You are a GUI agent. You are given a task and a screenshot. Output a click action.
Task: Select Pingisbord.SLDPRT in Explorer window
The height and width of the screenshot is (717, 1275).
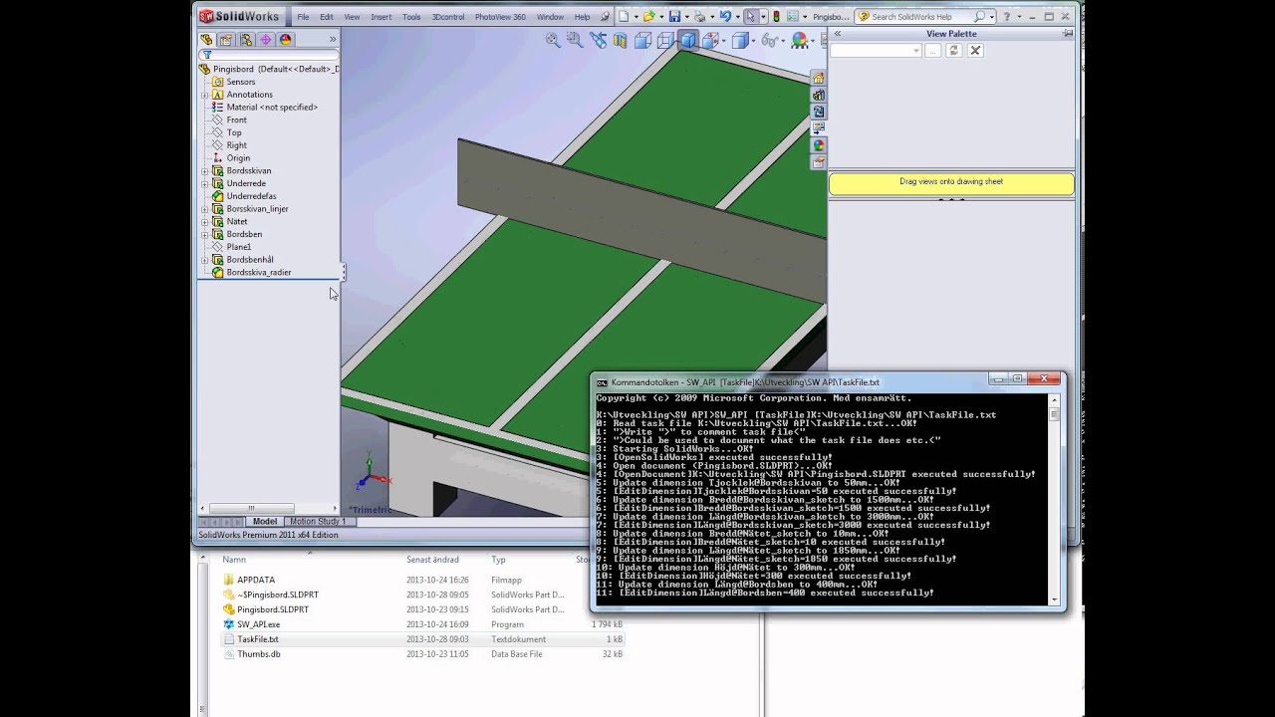pyautogui.click(x=266, y=609)
